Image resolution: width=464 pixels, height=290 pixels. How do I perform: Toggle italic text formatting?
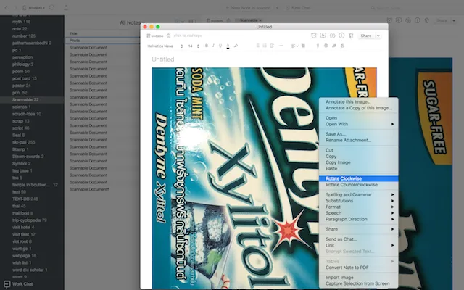click(213, 46)
